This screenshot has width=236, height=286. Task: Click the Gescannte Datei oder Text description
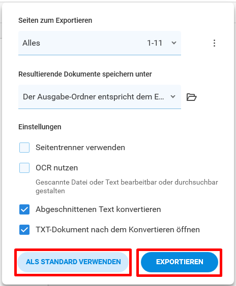127,187
